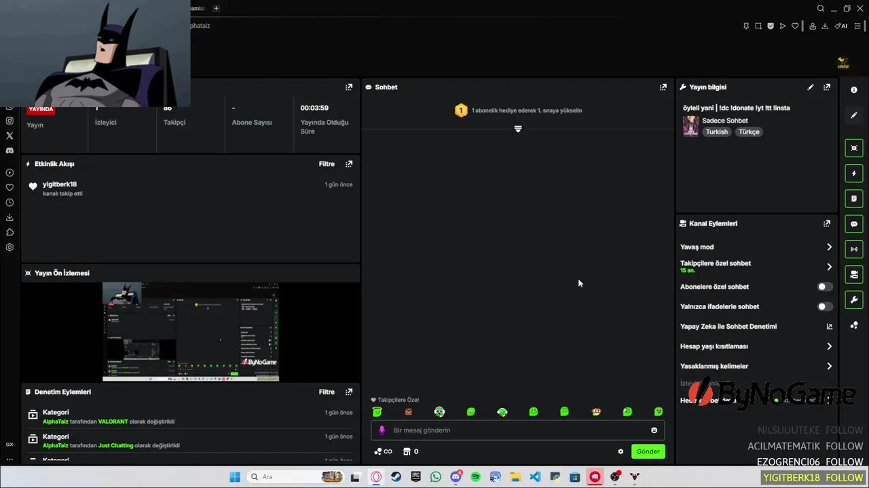869x488 pixels.
Task: Toggle the stream preview widget icon in right toolbar
Action: pos(854,148)
